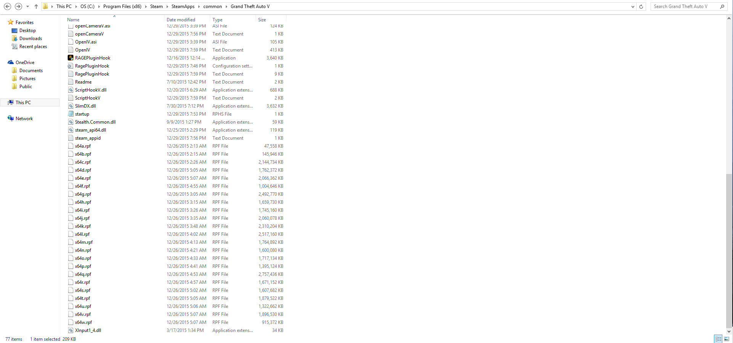Image resolution: width=733 pixels, height=343 pixels.
Task: Open Downloads in Favorites
Action: coord(31,39)
